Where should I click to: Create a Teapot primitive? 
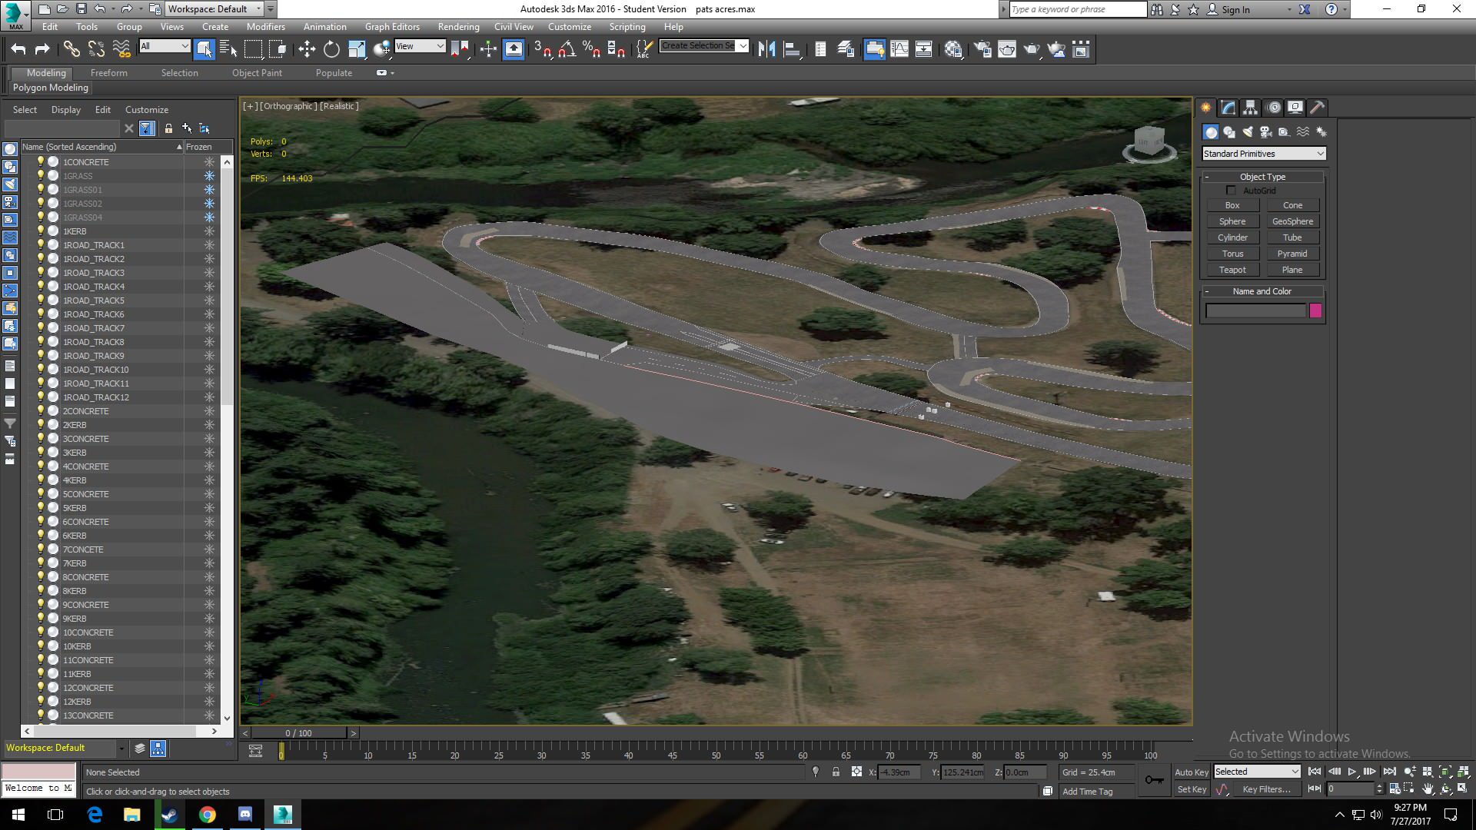click(x=1232, y=270)
